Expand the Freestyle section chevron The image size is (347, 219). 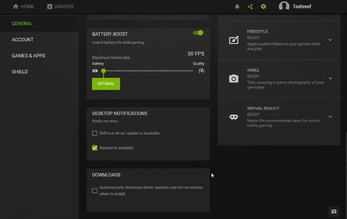point(330,40)
